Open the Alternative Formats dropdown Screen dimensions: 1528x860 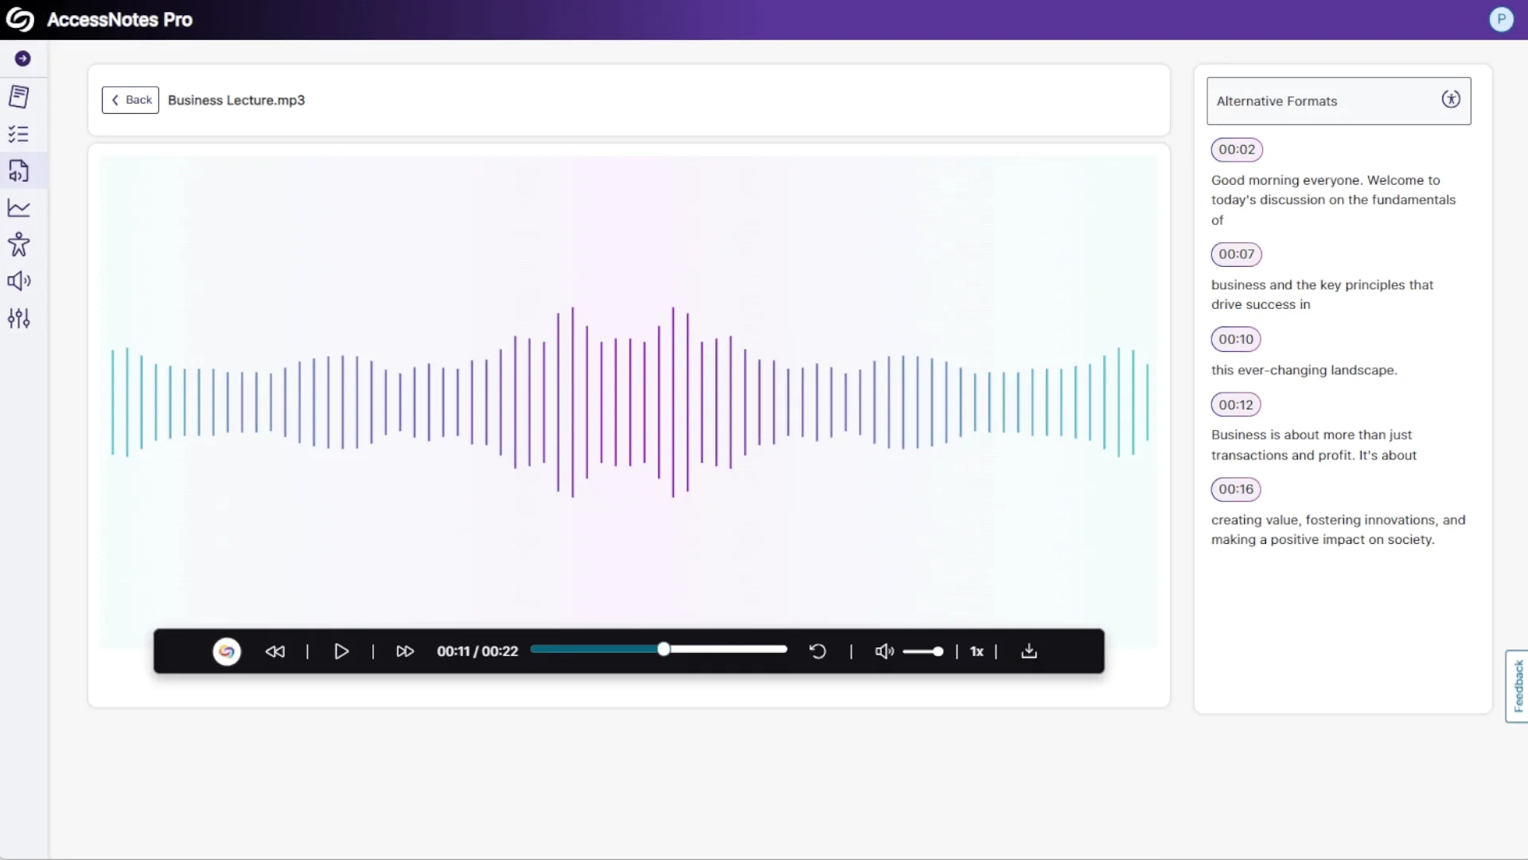[x=1339, y=101]
